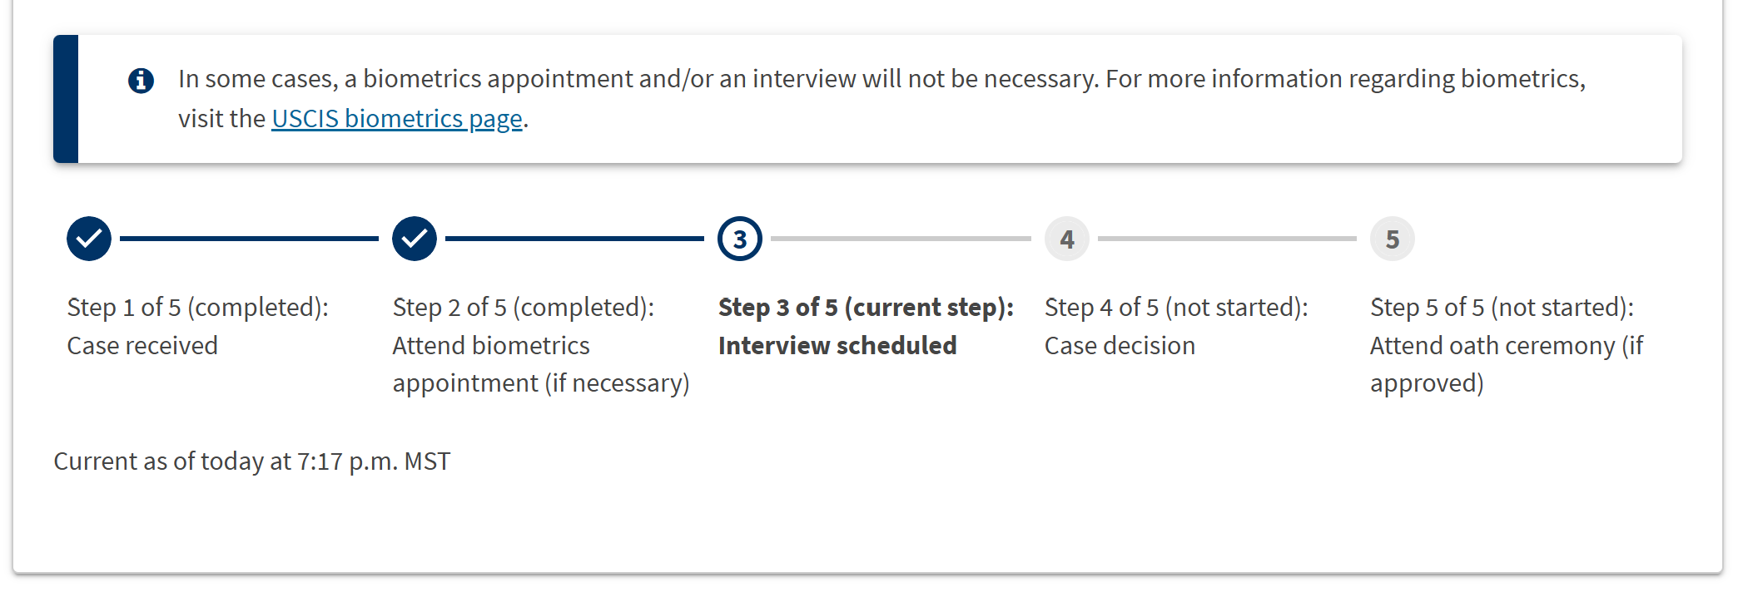The image size is (1738, 597).
Task: Select the step 3 current step circle
Action: click(x=740, y=239)
